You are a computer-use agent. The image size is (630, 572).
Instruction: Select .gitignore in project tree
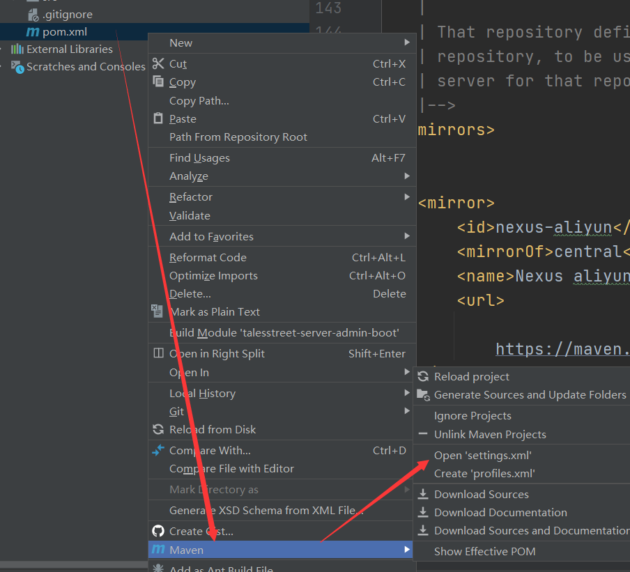pyautogui.click(x=68, y=15)
